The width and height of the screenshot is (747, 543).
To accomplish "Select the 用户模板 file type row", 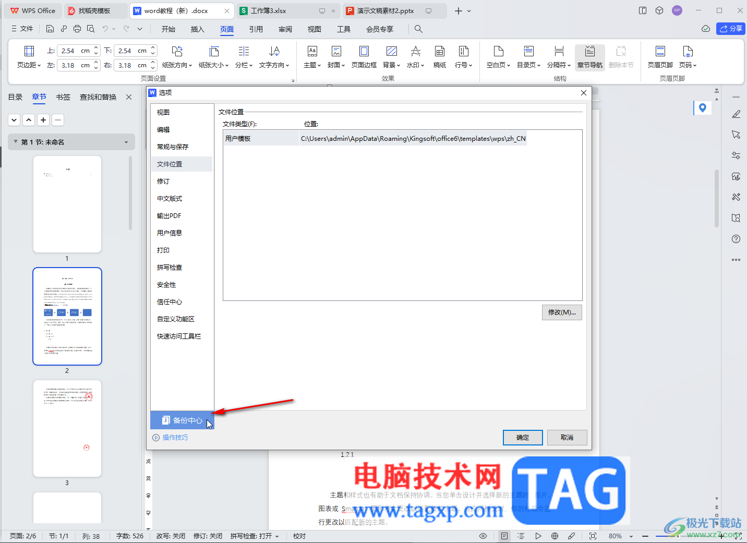I will (375, 138).
